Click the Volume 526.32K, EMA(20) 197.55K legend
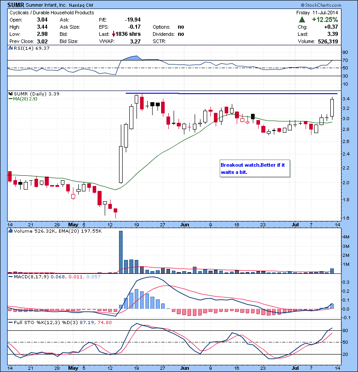358x372 pixels. [58, 231]
